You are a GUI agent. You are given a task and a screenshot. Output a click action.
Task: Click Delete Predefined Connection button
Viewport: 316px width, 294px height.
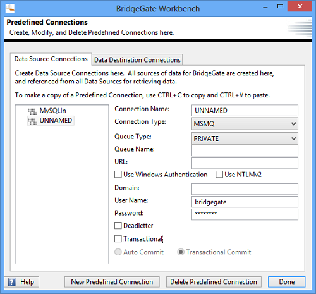click(x=214, y=282)
